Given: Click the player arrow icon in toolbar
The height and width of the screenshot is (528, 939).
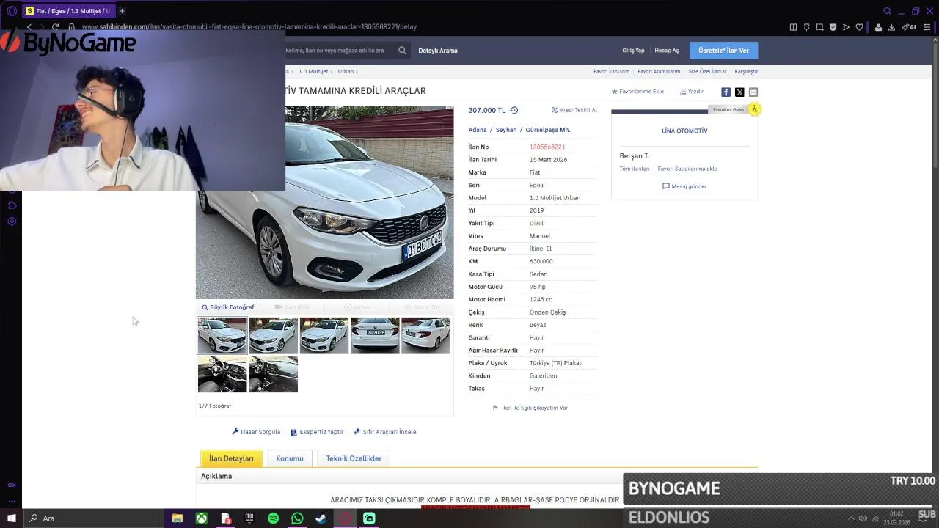Looking at the screenshot, I should pos(846,27).
